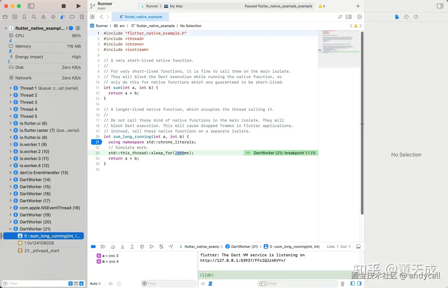Expand io.flutter.raster (7) thread
The width and height of the screenshot is (448, 288).
(10, 130)
